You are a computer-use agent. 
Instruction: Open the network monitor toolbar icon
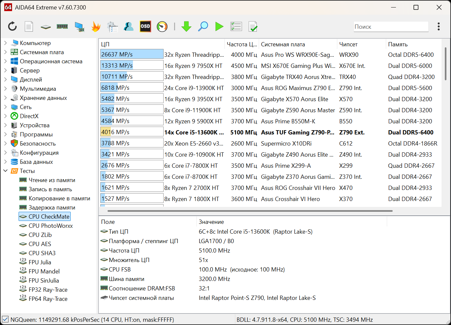click(79, 27)
